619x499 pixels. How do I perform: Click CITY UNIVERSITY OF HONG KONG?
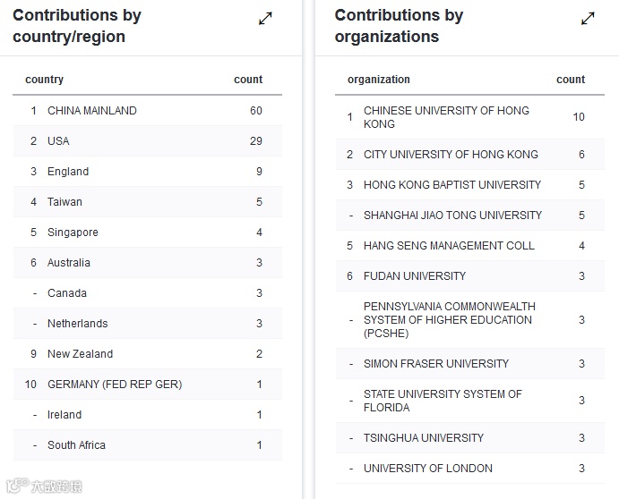[451, 155]
